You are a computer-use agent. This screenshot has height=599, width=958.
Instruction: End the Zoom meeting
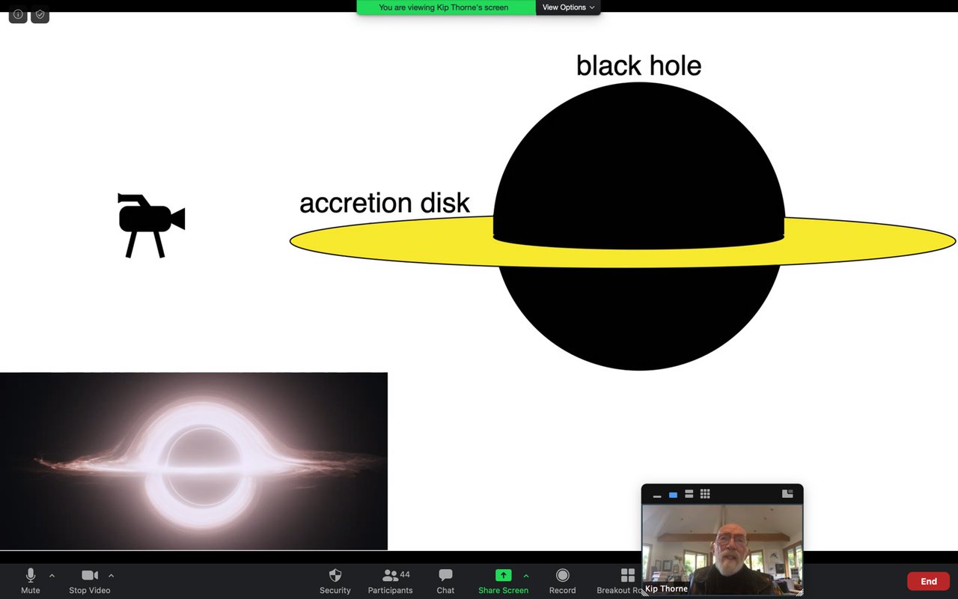(928, 581)
